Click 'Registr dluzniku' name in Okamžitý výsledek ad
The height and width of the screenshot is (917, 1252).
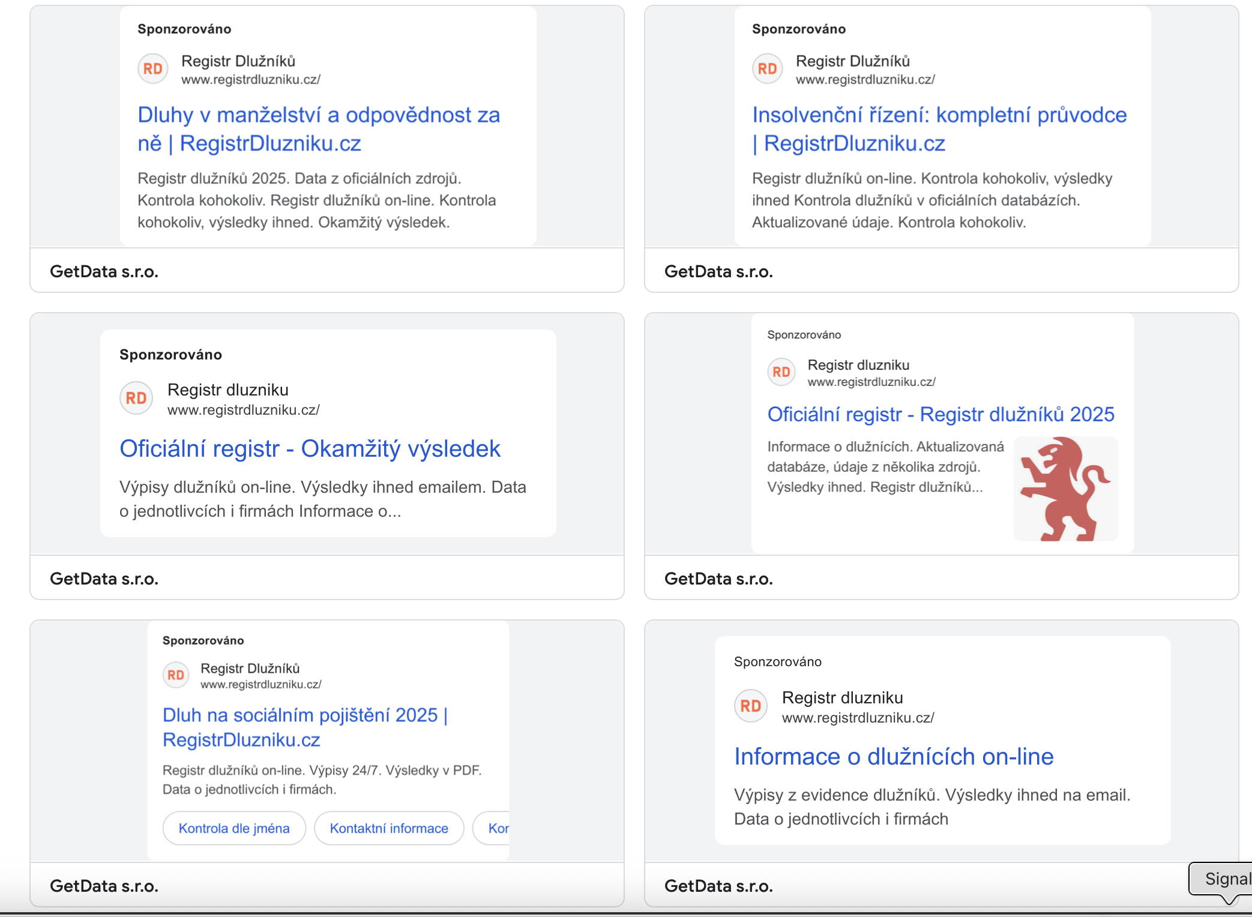(x=228, y=390)
